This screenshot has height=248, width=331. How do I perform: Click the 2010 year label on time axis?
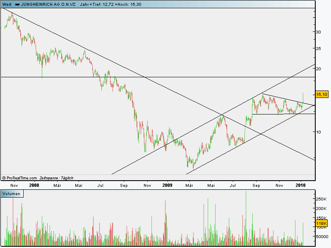(301, 185)
